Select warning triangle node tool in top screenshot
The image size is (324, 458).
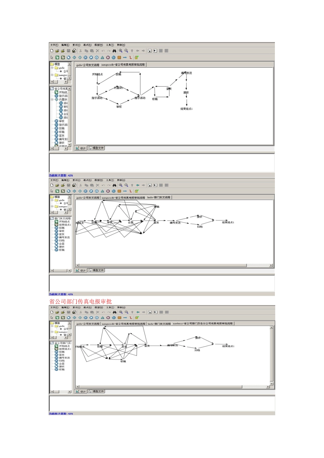coord(102,58)
